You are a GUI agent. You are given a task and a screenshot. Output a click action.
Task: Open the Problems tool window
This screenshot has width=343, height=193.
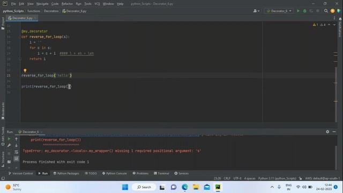click(140, 173)
